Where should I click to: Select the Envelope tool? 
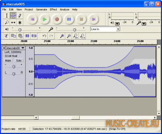tap(13, 15)
